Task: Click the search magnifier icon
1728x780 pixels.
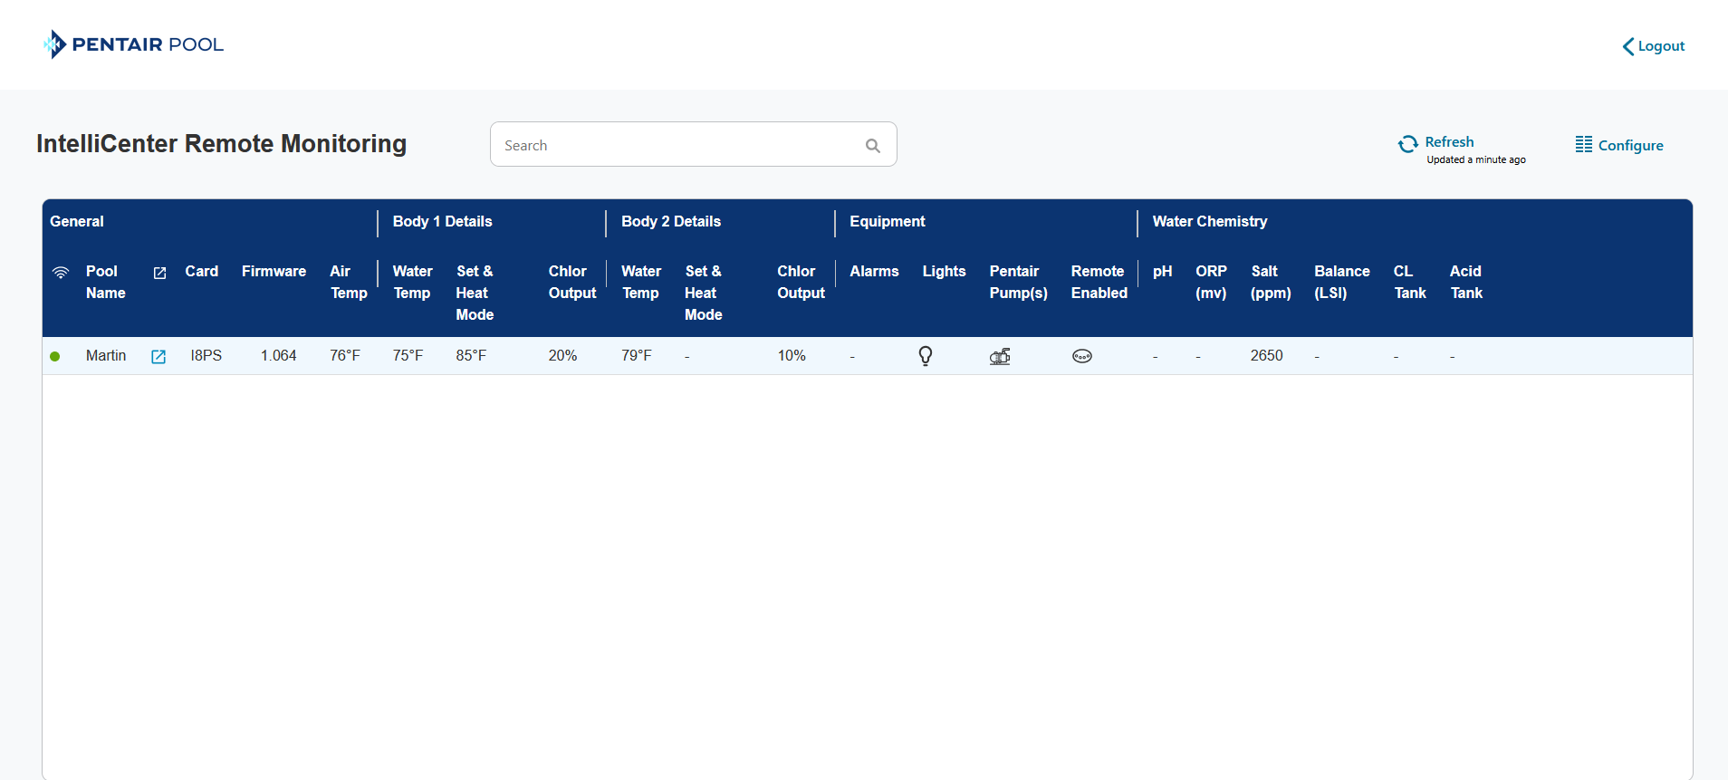Action: pos(872,146)
